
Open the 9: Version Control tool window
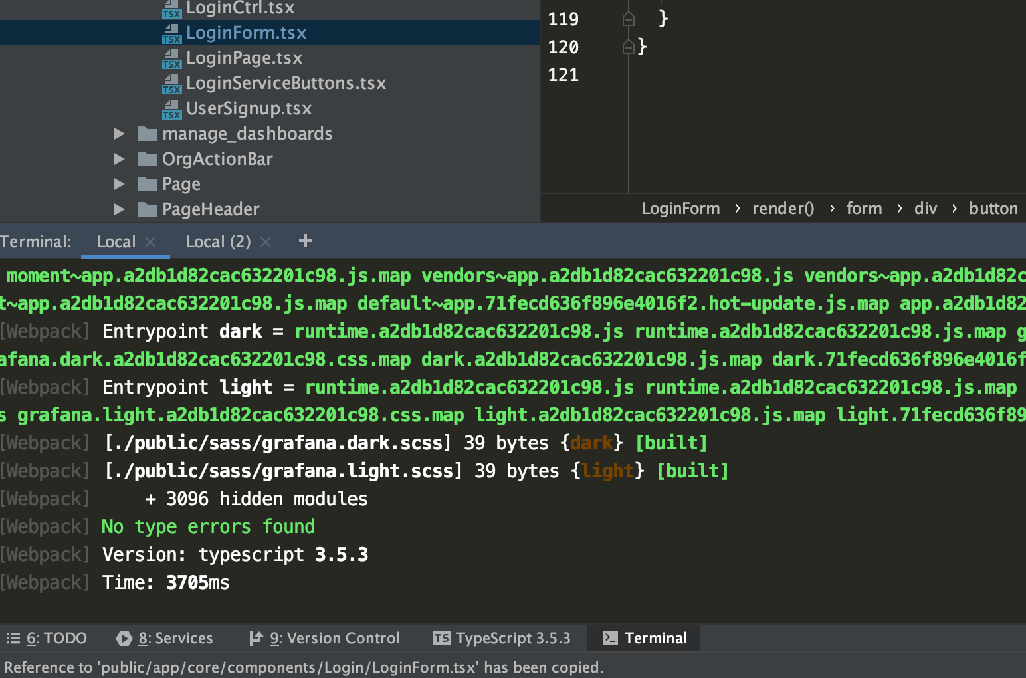coord(325,639)
